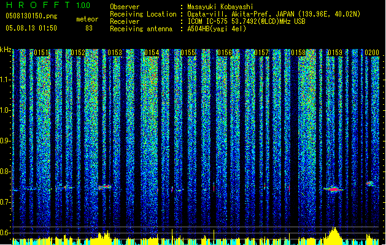
Task: Select the observer name Masayuki Kobayashi
Action: coord(220,7)
